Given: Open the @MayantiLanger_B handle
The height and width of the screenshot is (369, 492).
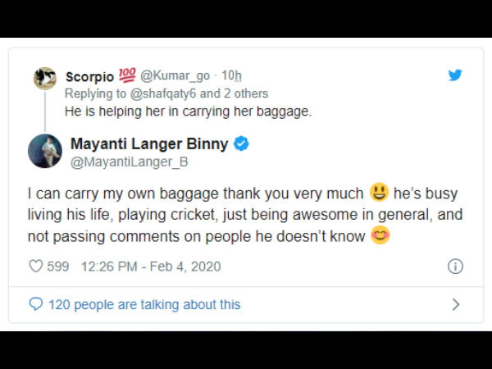Looking at the screenshot, I should pos(130,162).
